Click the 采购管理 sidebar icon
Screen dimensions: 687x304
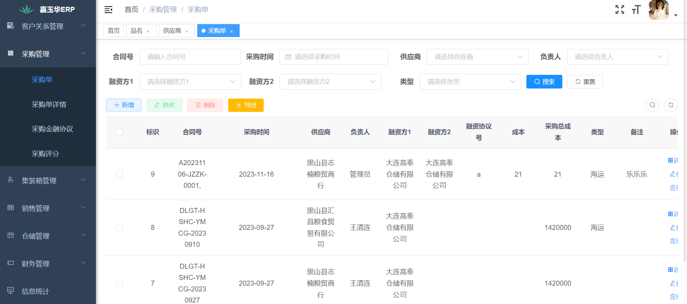(x=10, y=53)
